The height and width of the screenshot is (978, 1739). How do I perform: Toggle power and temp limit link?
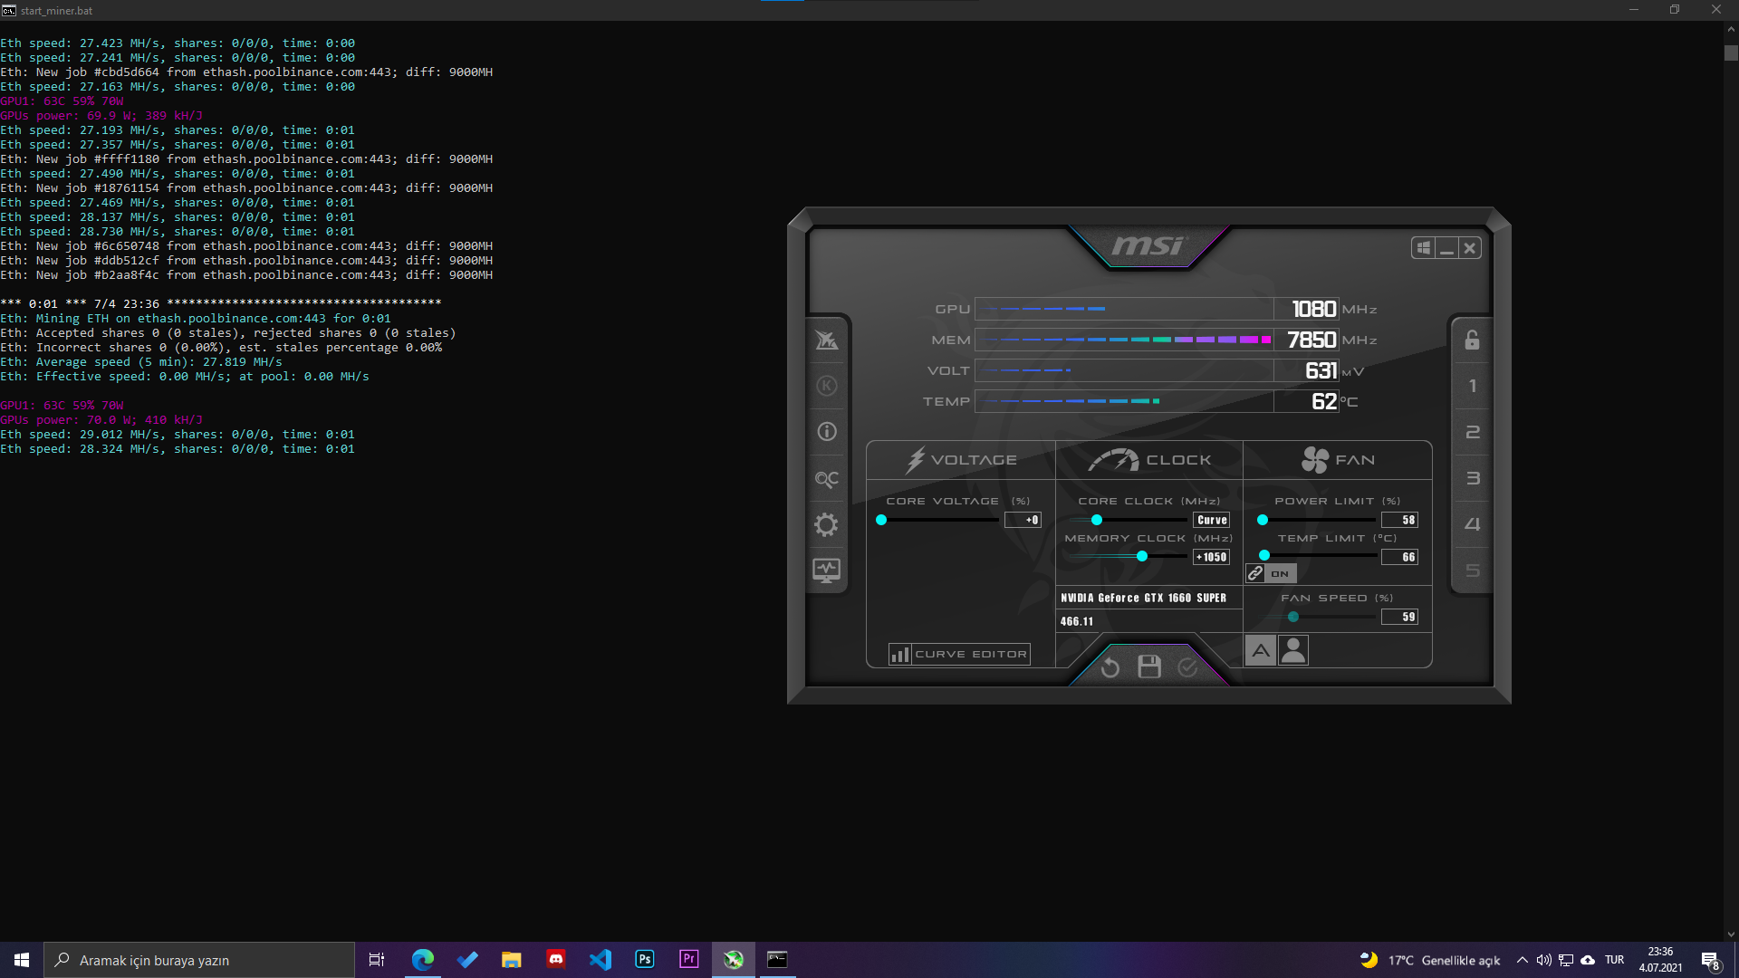[1255, 573]
